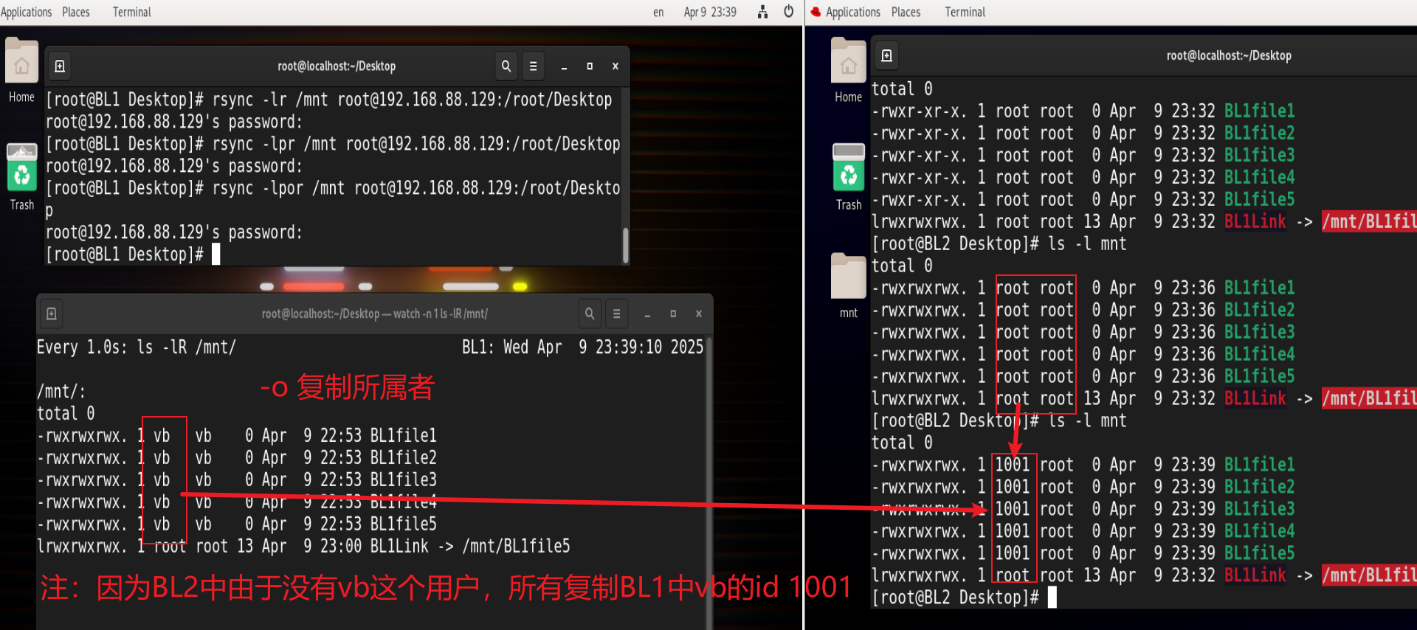Screen dimensions: 1417x630
Task: Open the Terminal menu in the right top bar
Action: [965, 12]
